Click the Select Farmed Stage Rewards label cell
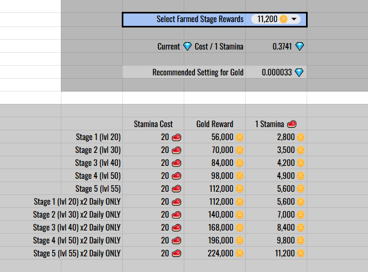The width and height of the screenshot is (368, 272). tap(184, 19)
